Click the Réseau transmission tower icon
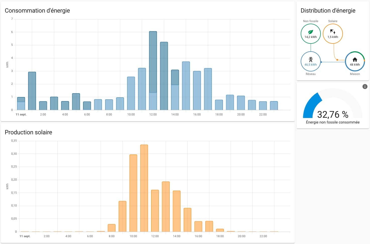370x244 pixels. 311,60
